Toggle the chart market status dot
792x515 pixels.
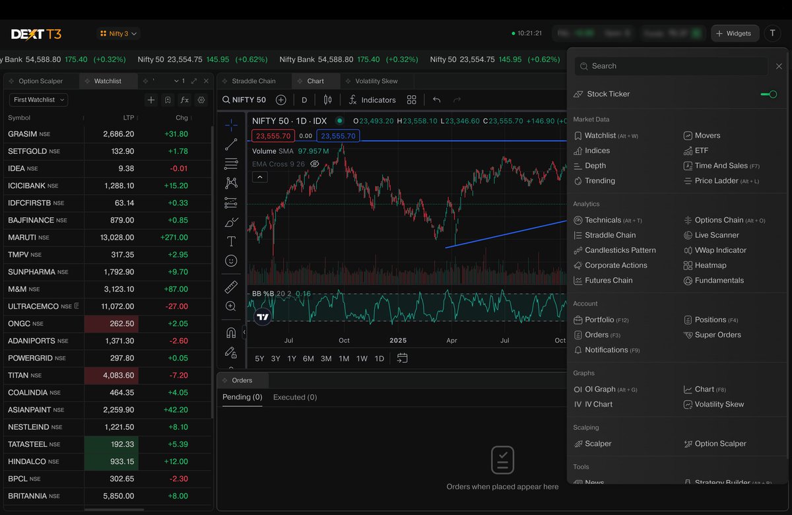click(339, 120)
